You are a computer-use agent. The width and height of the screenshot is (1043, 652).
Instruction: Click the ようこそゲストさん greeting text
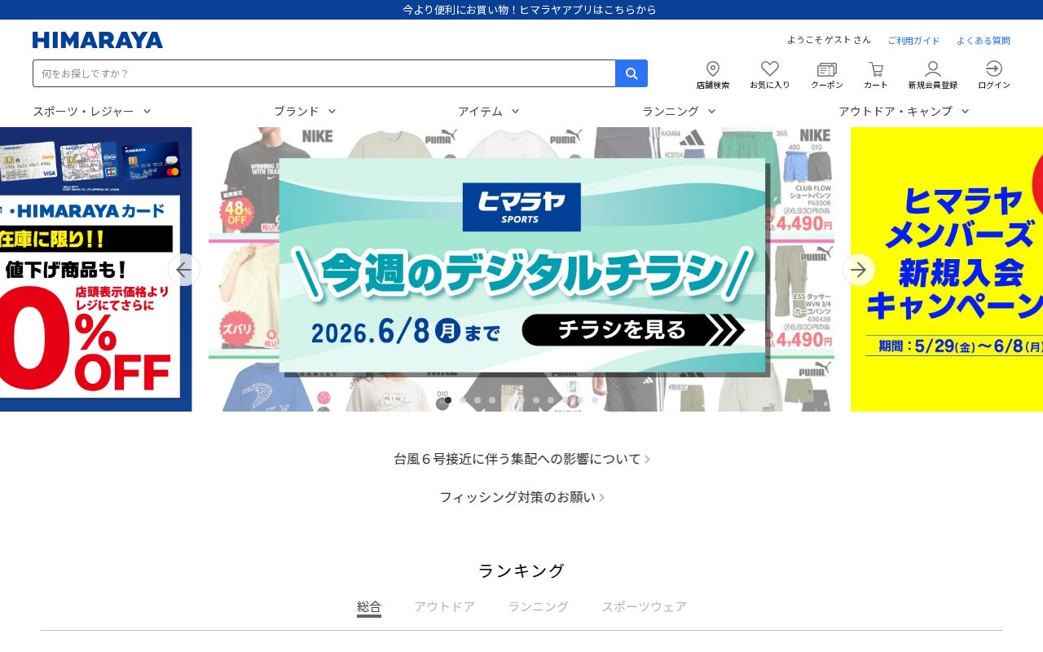(829, 40)
